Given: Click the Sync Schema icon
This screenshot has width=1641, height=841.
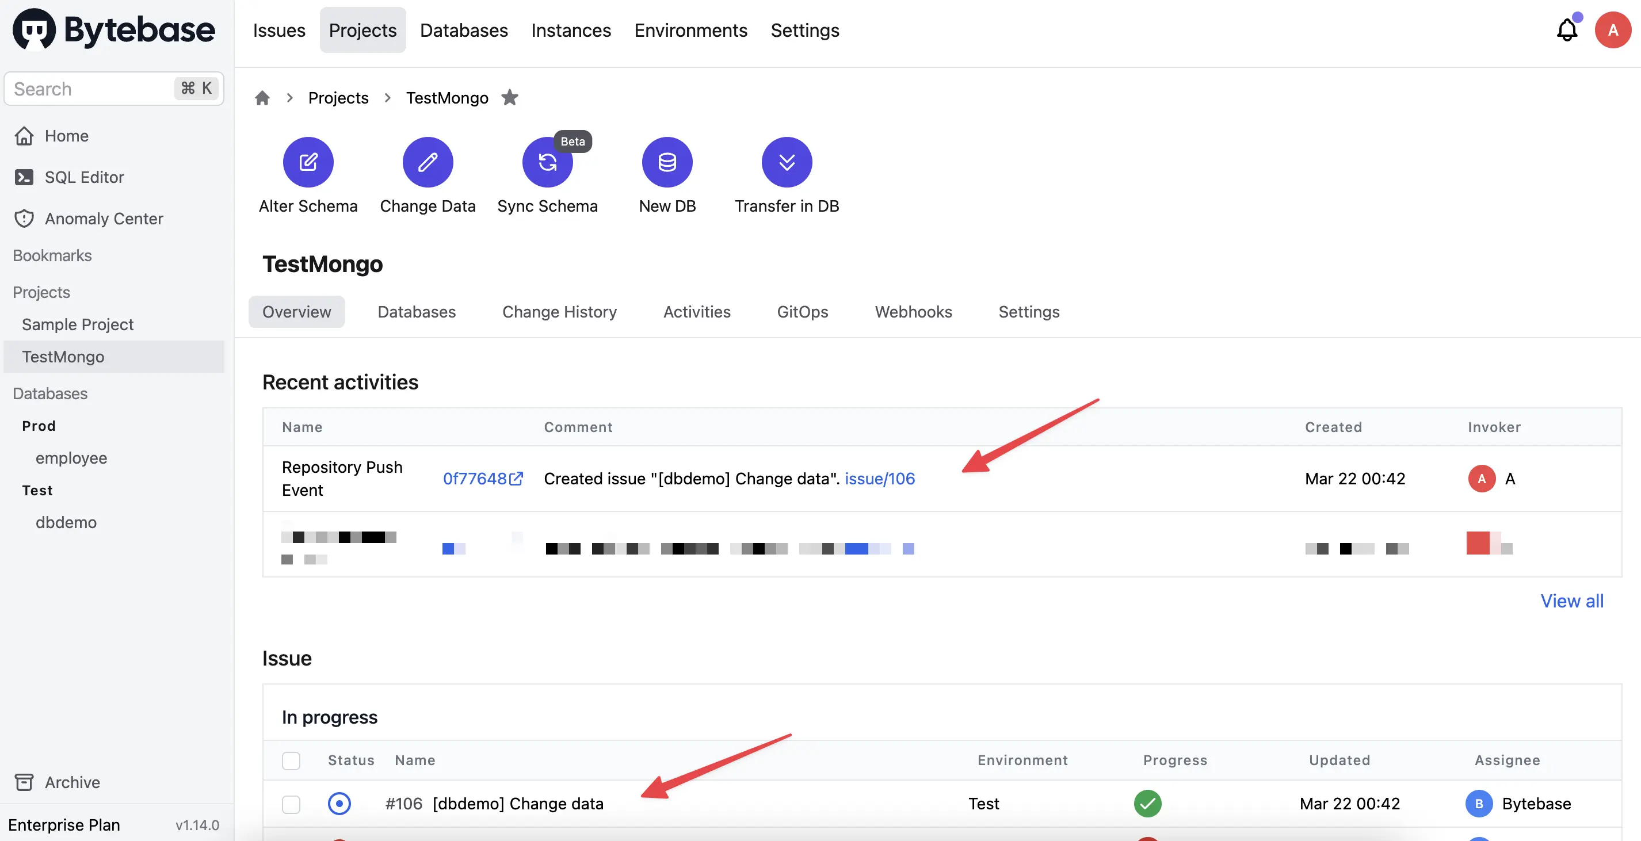Looking at the screenshot, I should [x=547, y=162].
